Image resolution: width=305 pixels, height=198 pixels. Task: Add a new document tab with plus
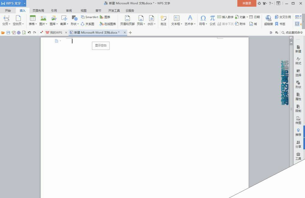point(130,33)
